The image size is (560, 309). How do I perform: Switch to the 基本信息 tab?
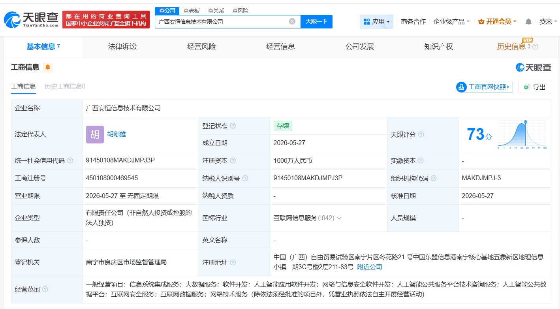click(x=43, y=47)
